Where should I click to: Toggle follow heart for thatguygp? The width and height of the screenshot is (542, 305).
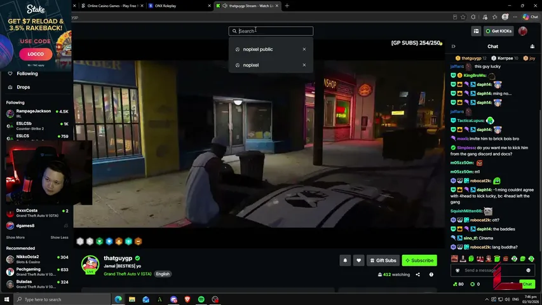(358, 261)
